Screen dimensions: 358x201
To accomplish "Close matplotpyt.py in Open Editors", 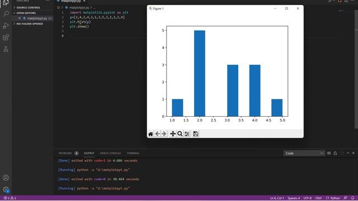I will 20,18.
